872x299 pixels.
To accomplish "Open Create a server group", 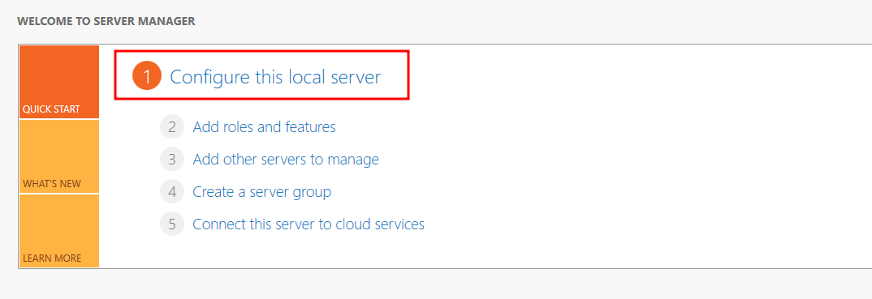I will coord(262,192).
